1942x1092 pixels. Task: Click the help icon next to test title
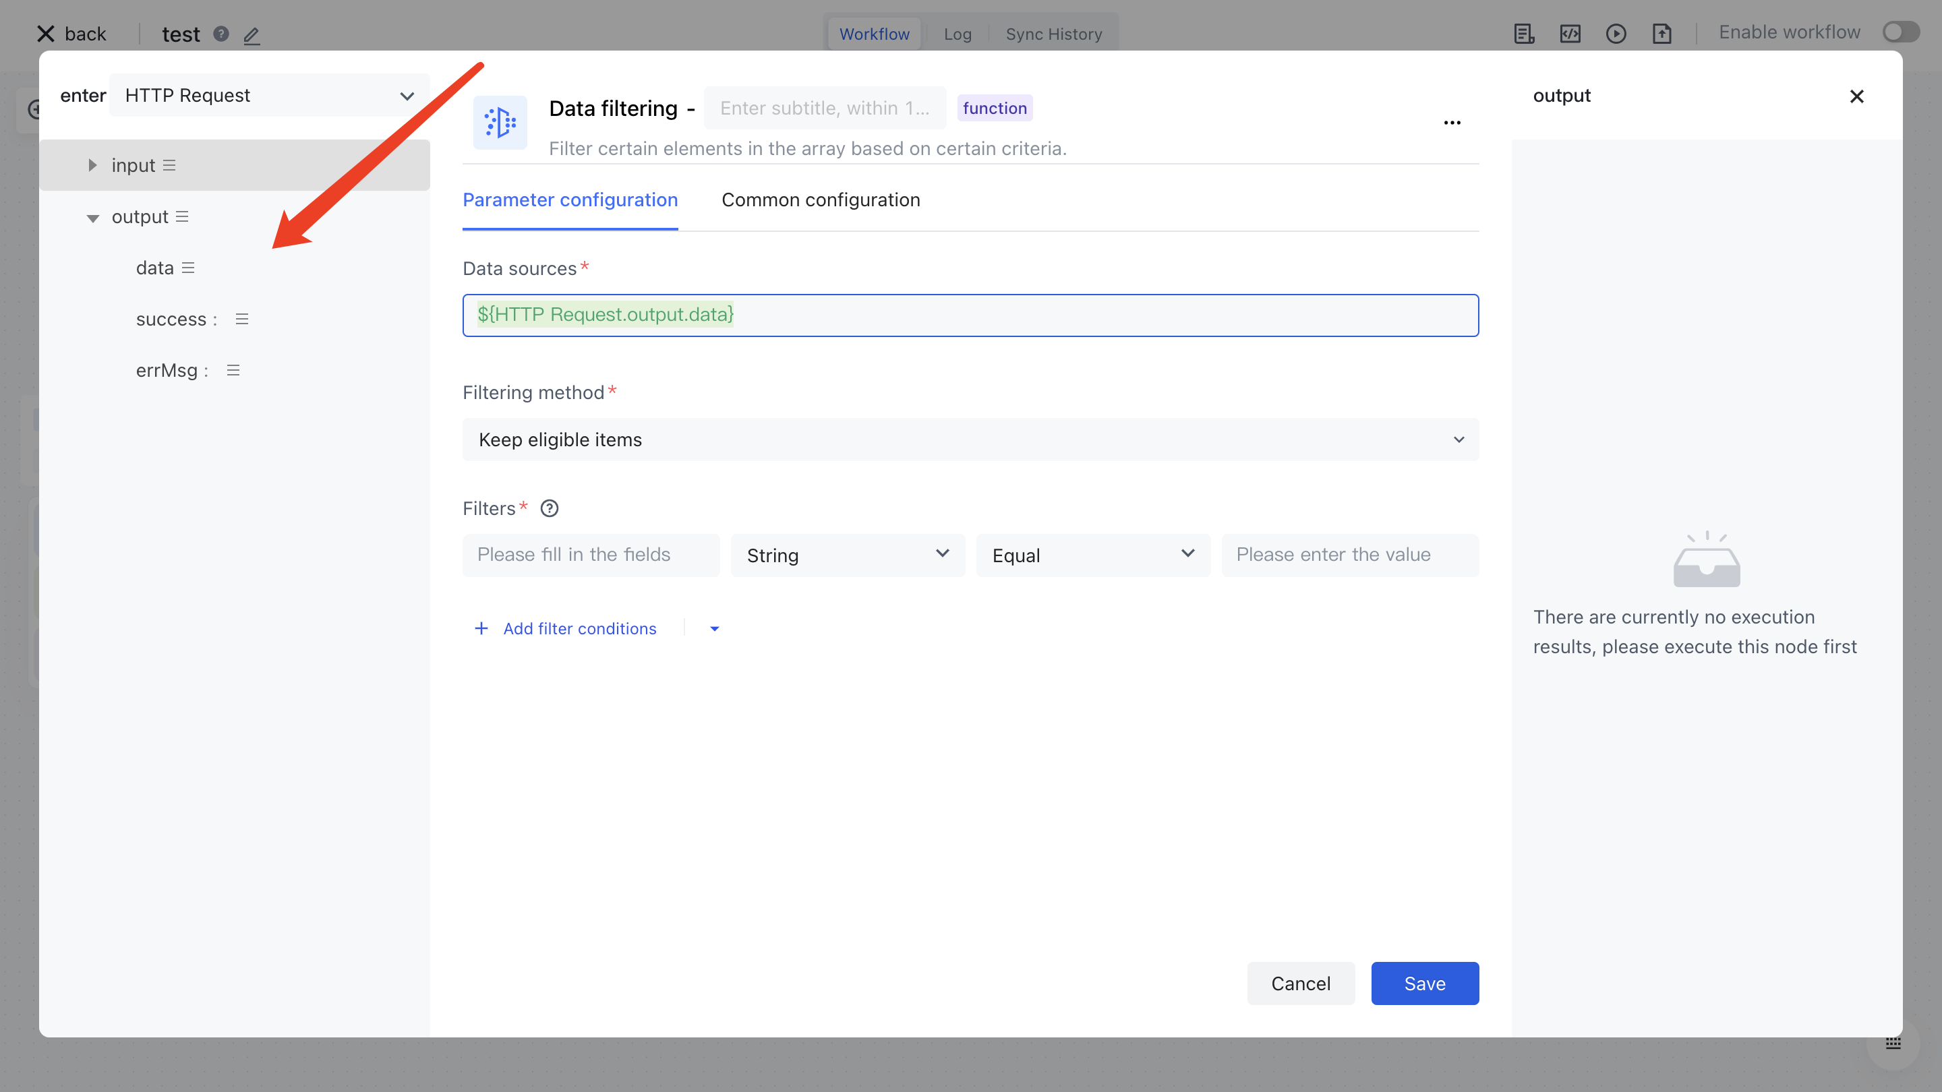[221, 34]
